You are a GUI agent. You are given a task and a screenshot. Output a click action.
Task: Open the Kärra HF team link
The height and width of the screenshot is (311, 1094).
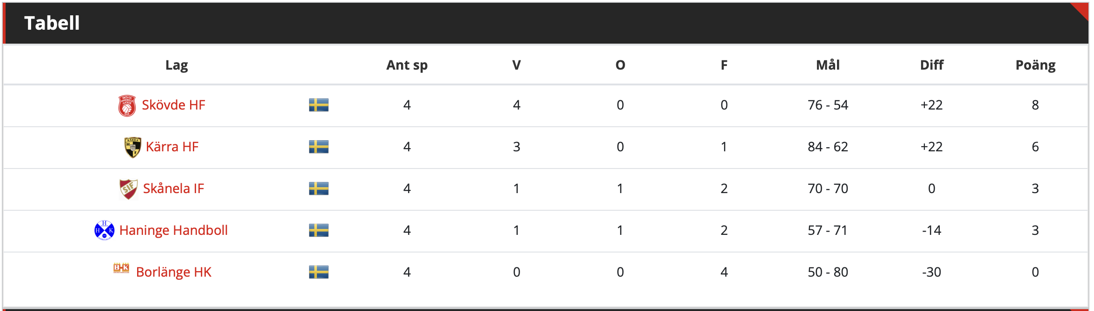click(172, 147)
